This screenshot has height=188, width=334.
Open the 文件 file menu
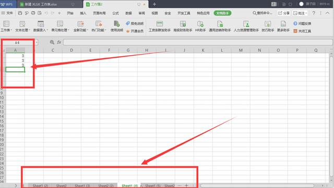7,13
